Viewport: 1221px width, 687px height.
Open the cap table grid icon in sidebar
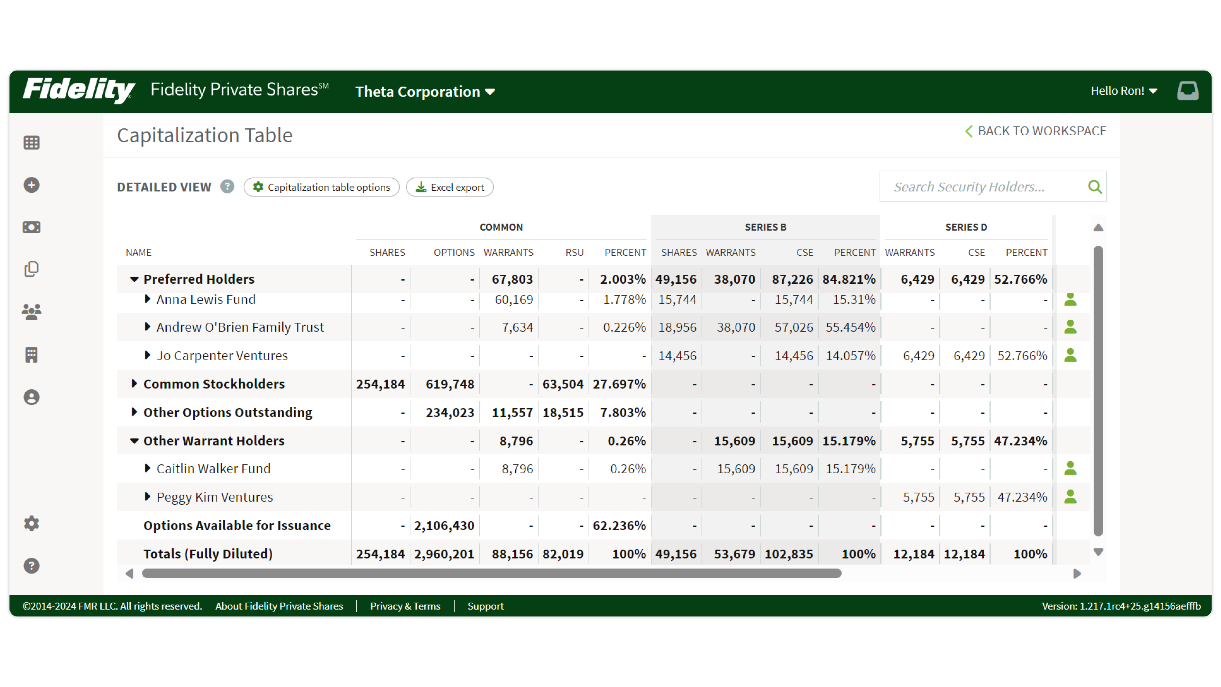(x=31, y=143)
